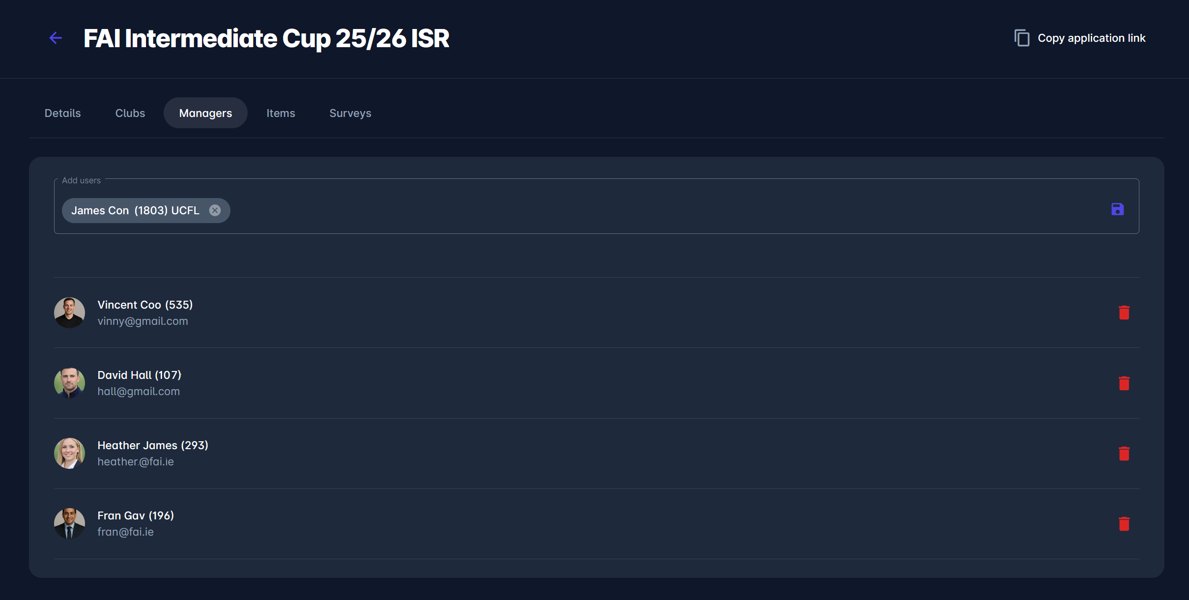The height and width of the screenshot is (600, 1189).
Task: Go to the Items tab
Action: (x=281, y=113)
